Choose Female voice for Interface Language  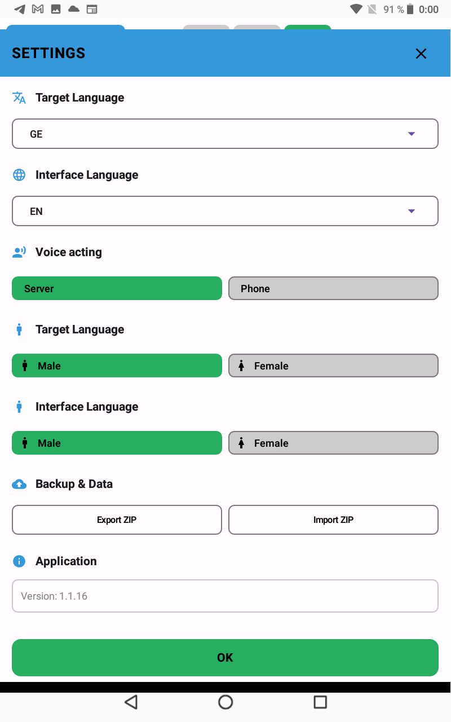[333, 443]
